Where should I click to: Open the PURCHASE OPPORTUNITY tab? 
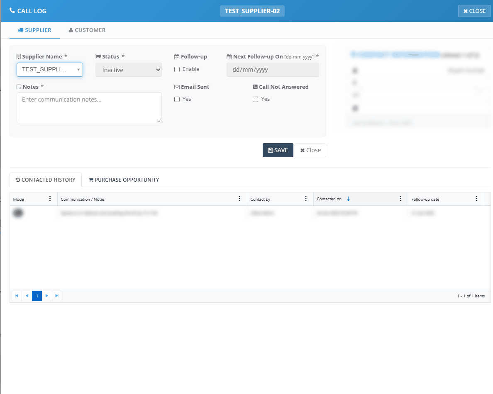(x=124, y=180)
